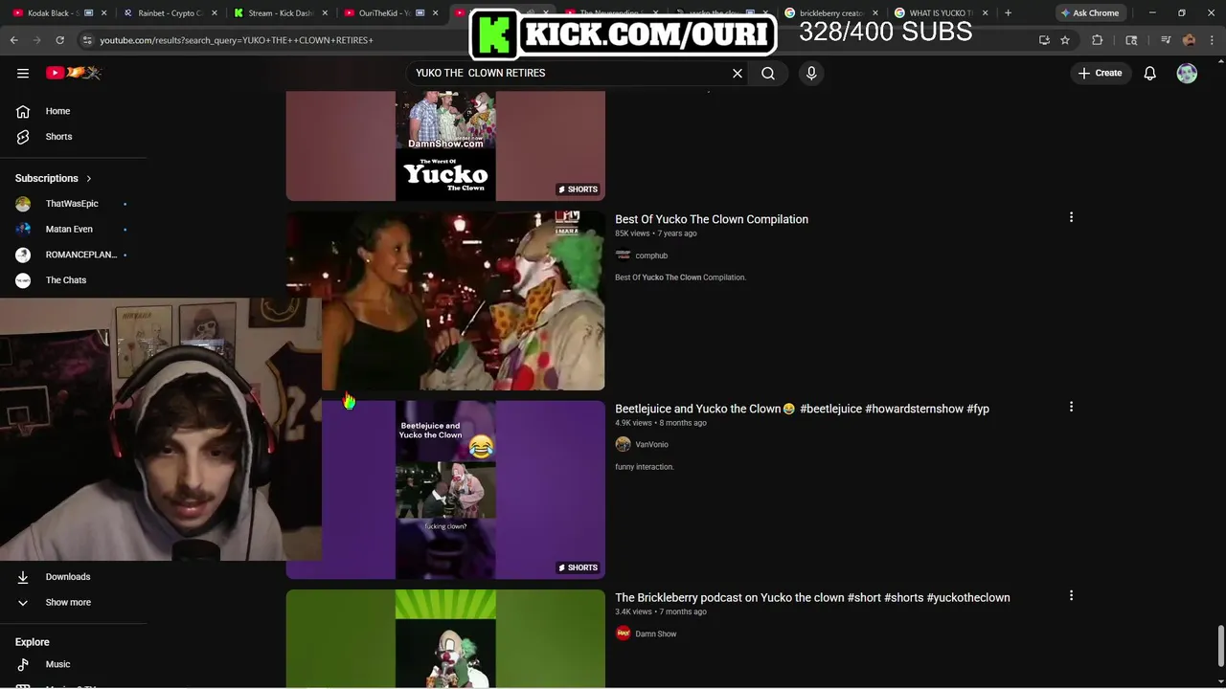Open ThatWasEpic channel subscription
The image size is (1226, 689).
[74, 204]
